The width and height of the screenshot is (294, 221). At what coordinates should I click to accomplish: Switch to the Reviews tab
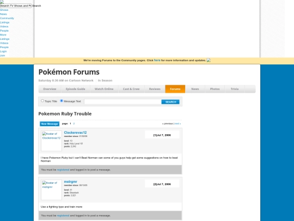155,89
